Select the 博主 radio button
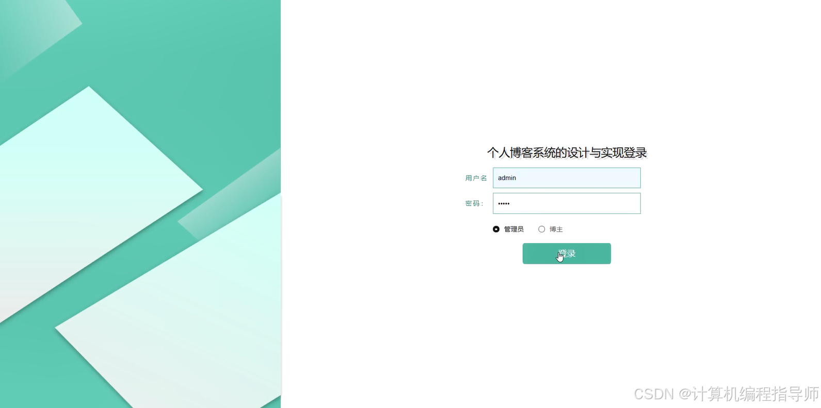821x408 pixels. pos(541,229)
